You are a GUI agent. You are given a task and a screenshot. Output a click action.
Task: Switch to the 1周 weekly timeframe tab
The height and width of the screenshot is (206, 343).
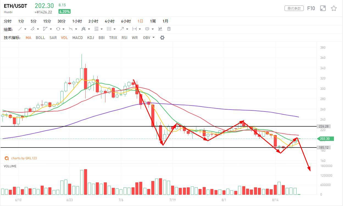click(x=153, y=21)
